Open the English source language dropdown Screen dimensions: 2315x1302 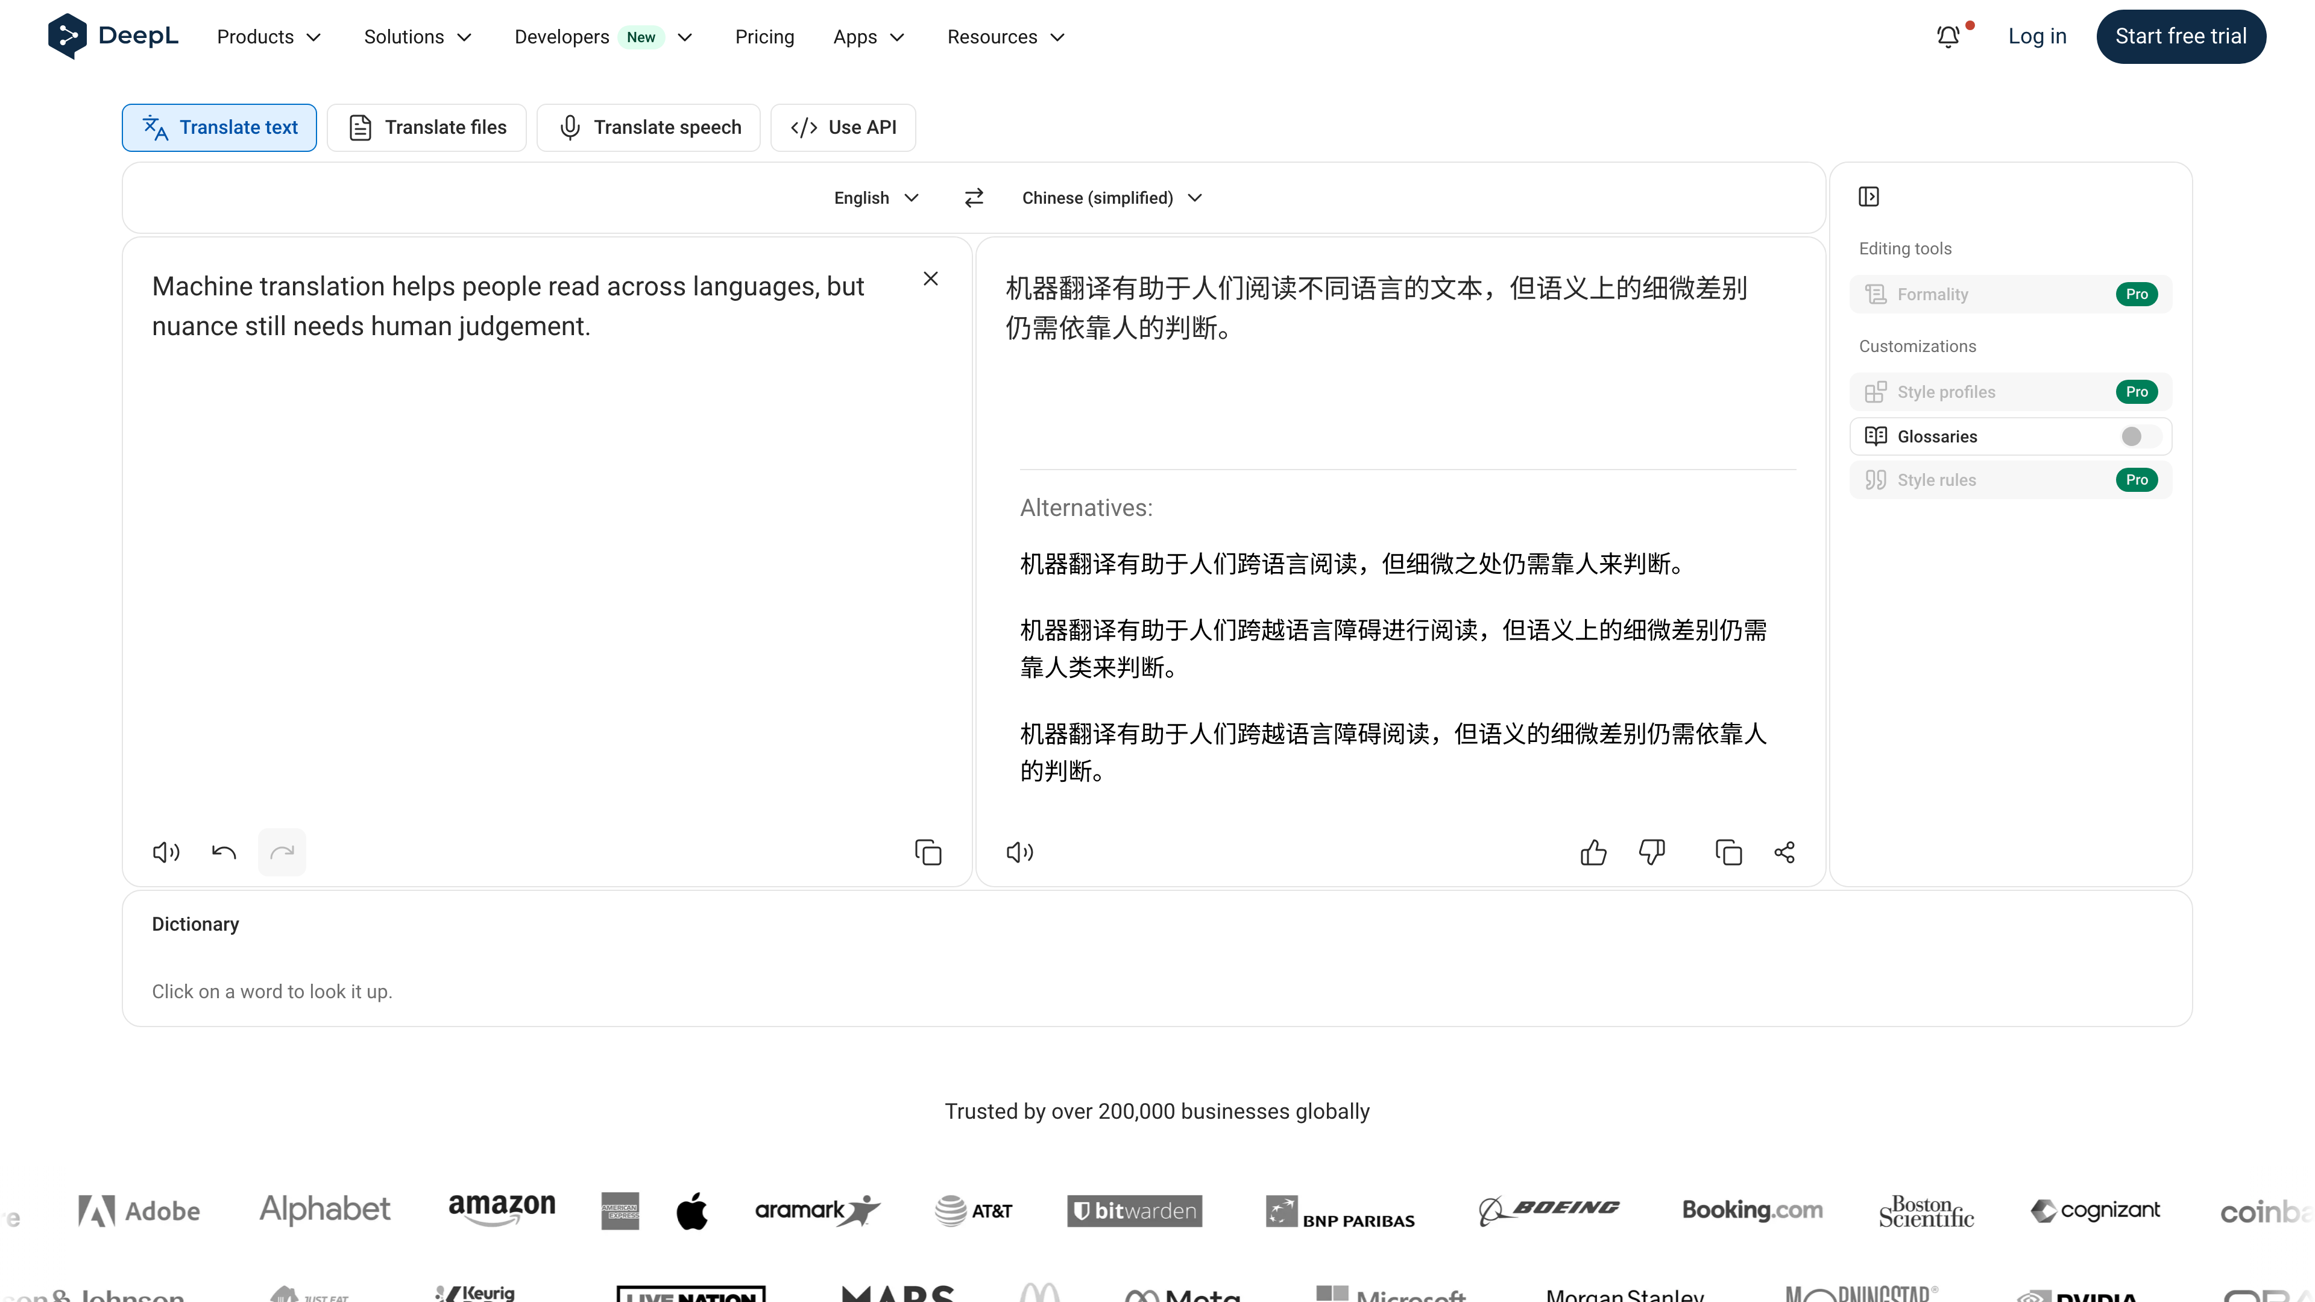coord(876,198)
